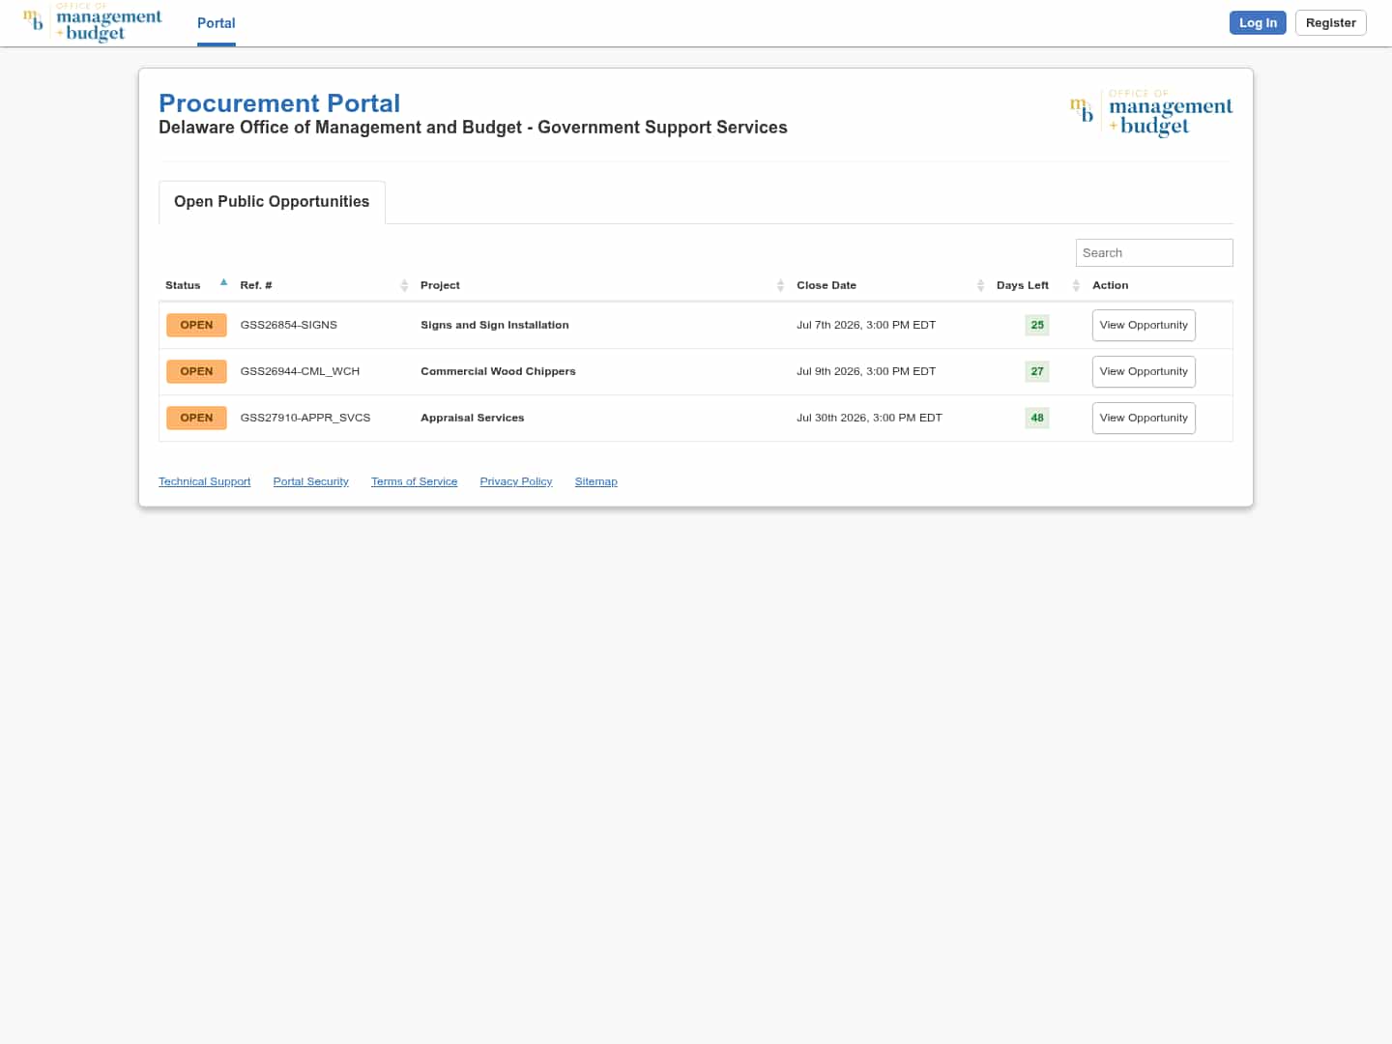
Task: Sort by Status column arrow
Action: coord(223,283)
